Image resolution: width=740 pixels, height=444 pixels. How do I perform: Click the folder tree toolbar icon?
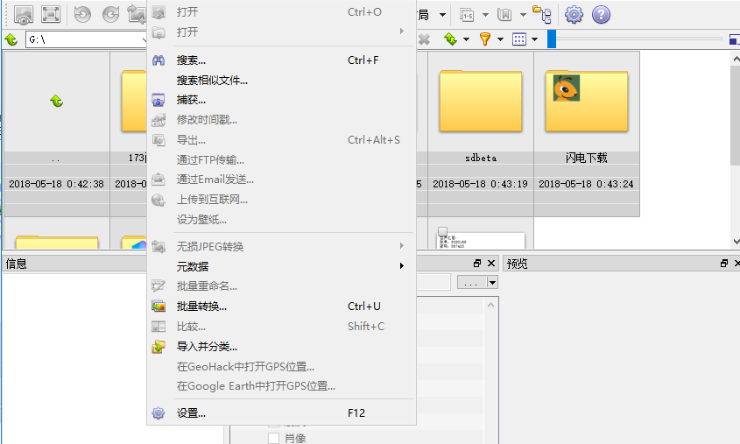point(542,15)
